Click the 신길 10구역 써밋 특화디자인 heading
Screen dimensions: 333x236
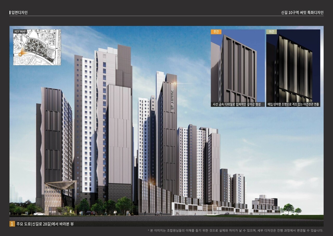(x=302, y=13)
